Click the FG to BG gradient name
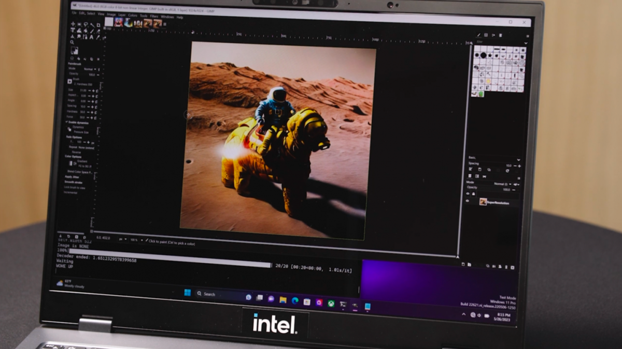 [84, 166]
